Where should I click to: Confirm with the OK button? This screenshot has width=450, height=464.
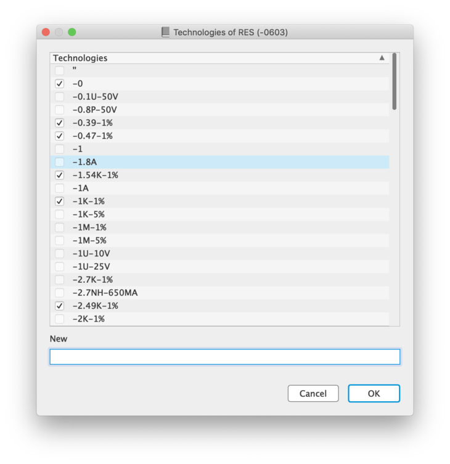coord(374,393)
